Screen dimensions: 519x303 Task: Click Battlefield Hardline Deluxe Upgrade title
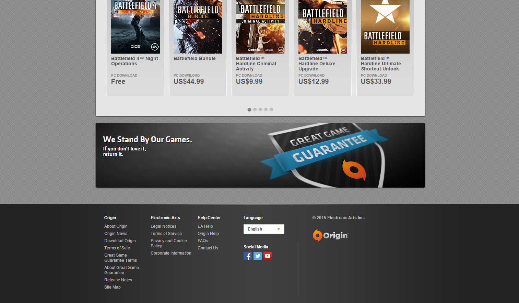coord(317,64)
